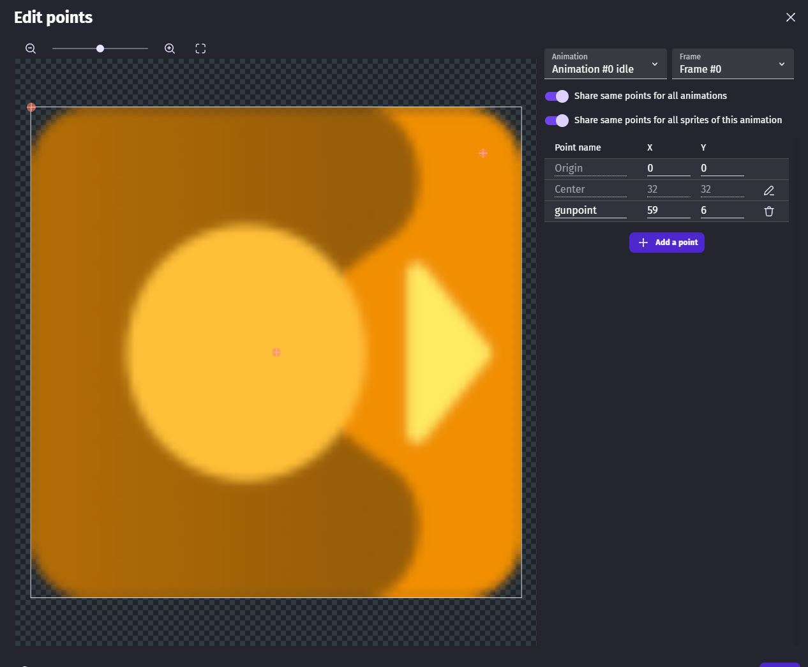The image size is (808, 667).
Task: Click the pencil icon to edit Center point
Action: pyautogui.click(x=769, y=190)
